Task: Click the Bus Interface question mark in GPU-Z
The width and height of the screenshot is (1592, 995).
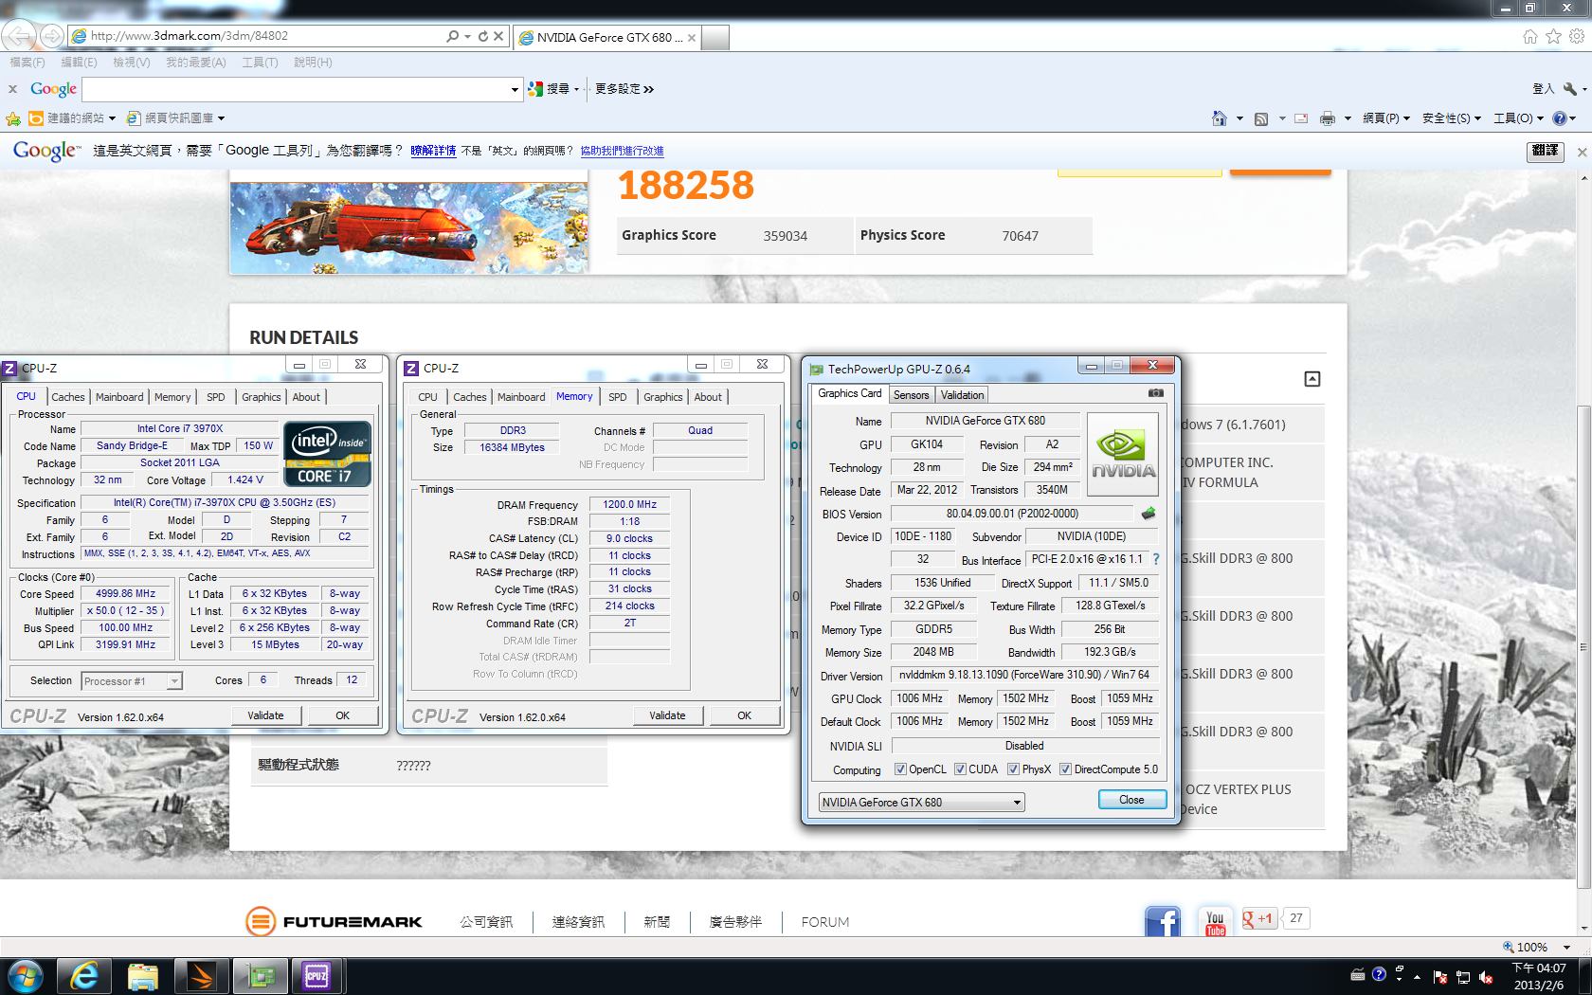Action: pos(1156,559)
